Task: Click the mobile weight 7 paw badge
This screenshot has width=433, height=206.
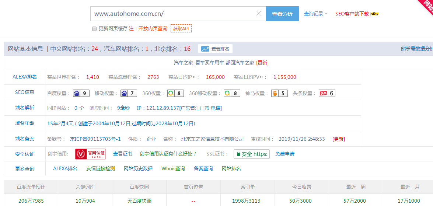Action: pyautogui.click(x=129, y=93)
